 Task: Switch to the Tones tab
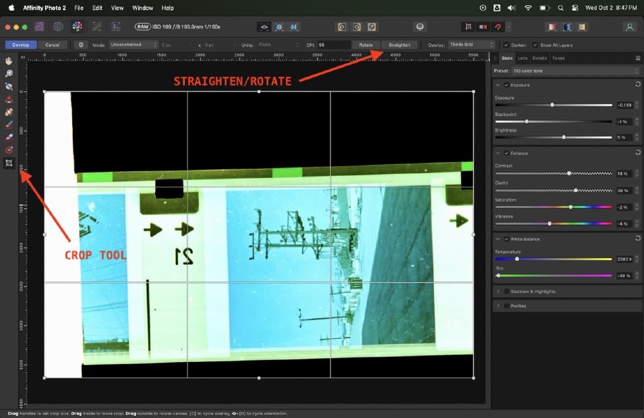(x=558, y=59)
